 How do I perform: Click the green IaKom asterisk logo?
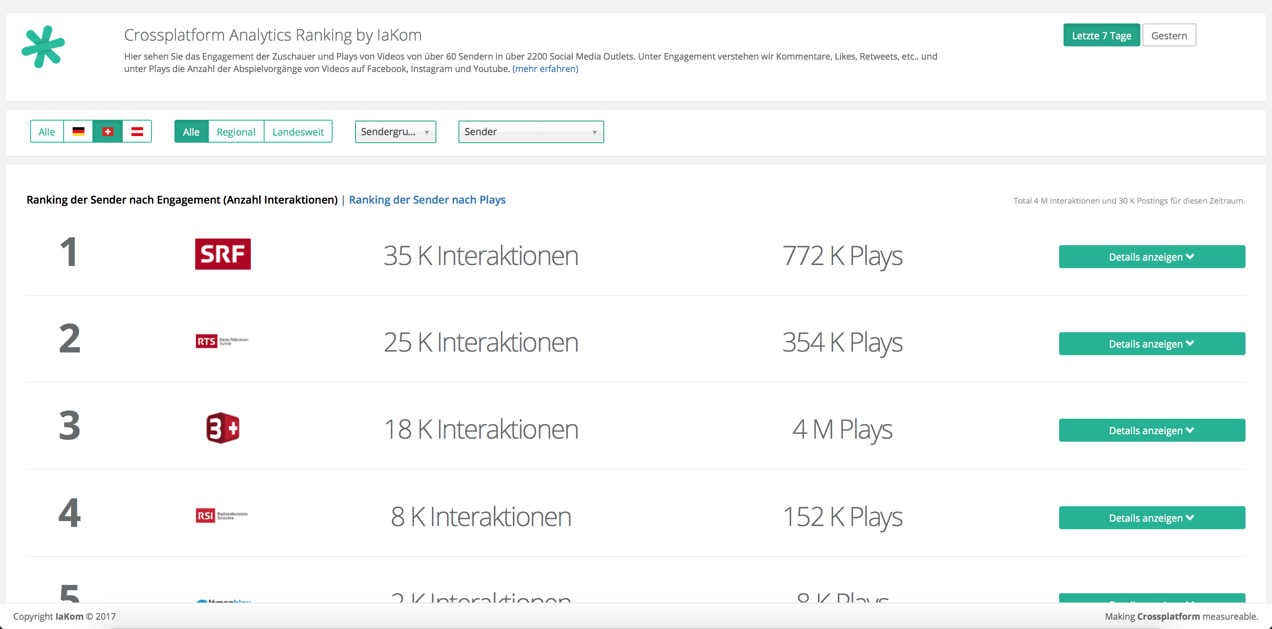point(43,46)
